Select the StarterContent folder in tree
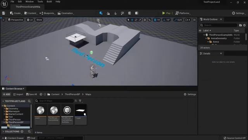 coord(15,114)
